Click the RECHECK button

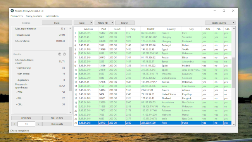tap(26, 118)
